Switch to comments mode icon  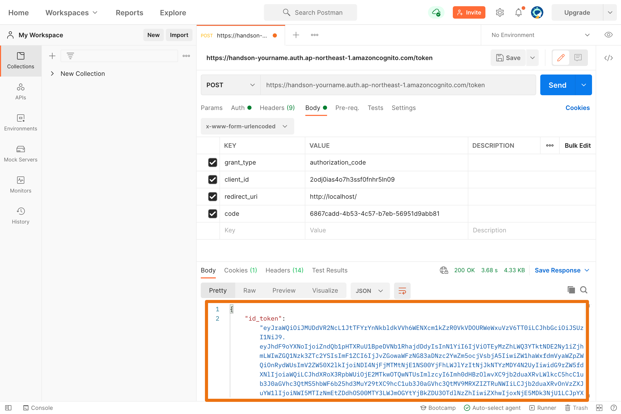(578, 57)
